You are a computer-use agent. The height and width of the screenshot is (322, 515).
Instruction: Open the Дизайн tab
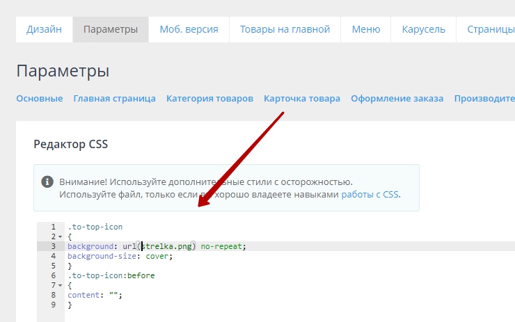44,29
